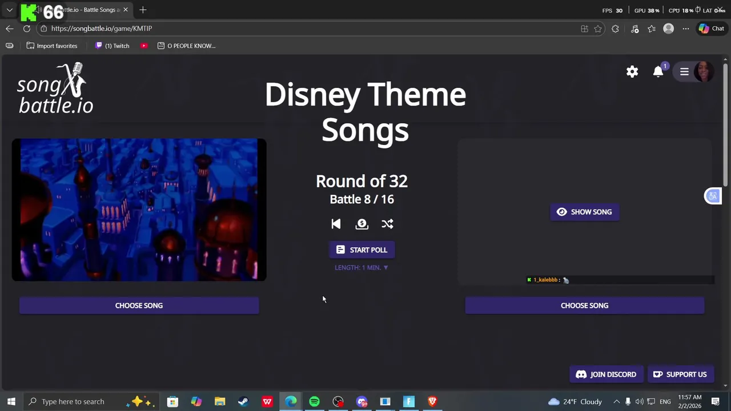Viewport: 731px width, 411px height.
Task: Close the Battle Songs tab
Action: [x=126, y=10]
